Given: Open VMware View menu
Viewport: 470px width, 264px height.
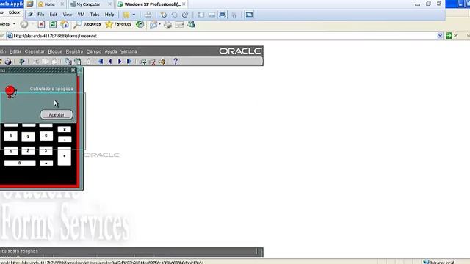Looking at the screenshot, I should (67, 15).
